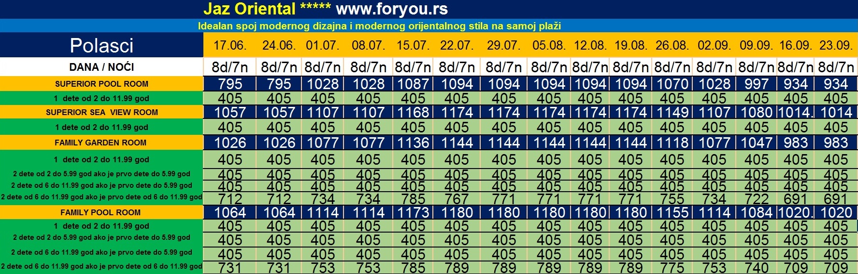
Task: Click 'SUPERIOR POOL ROOM' row label
Action: (101, 84)
